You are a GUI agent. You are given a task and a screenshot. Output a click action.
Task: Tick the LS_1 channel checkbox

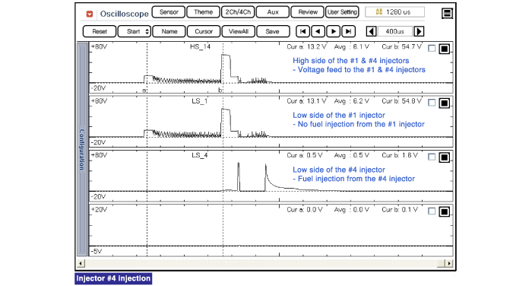[432, 103]
